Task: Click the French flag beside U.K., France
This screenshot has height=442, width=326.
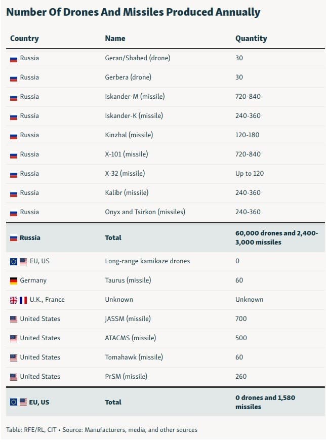Action: coord(23,300)
